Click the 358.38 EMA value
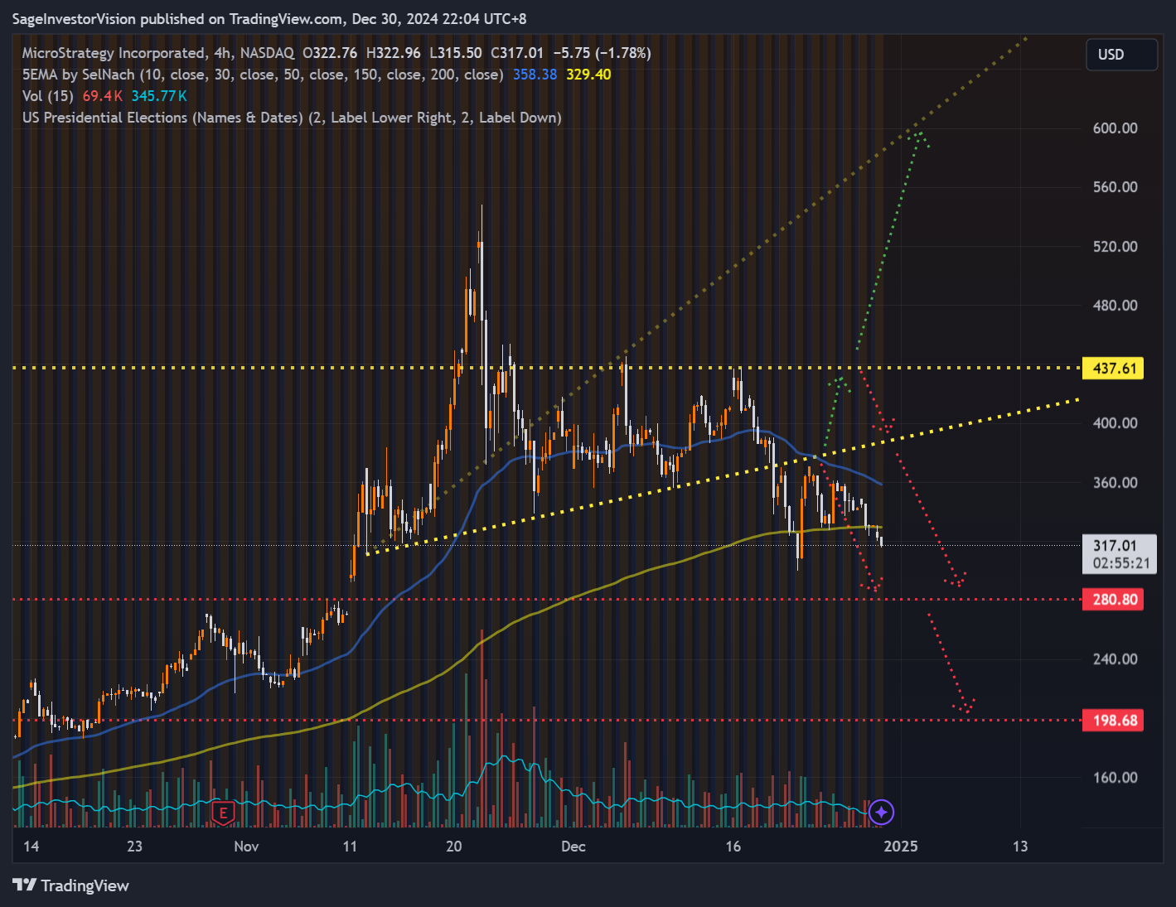This screenshot has width=1176, height=907. click(x=535, y=75)
